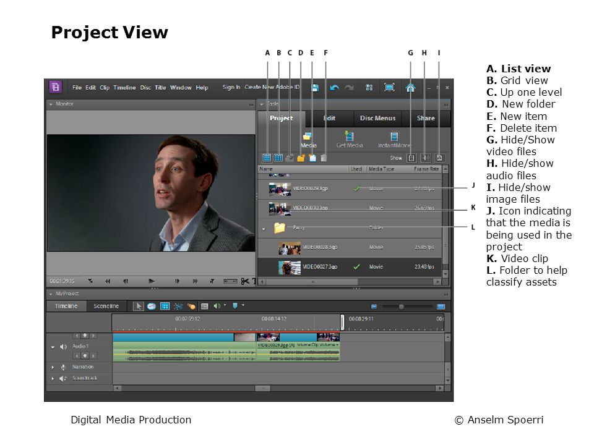The height and width of the screenshot is (445, 594).
Task: Toggle the Soundtrack track speaker icon
Action: (63, 378)
